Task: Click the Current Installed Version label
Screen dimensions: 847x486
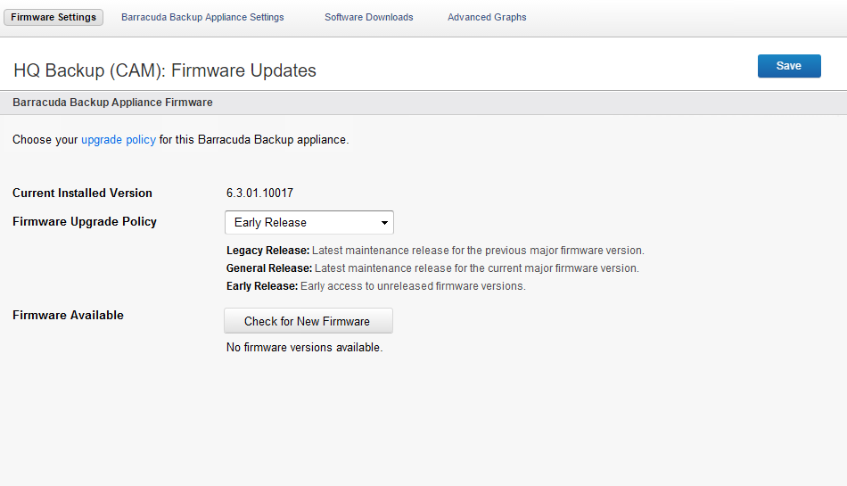Action: tap(83, 194)
